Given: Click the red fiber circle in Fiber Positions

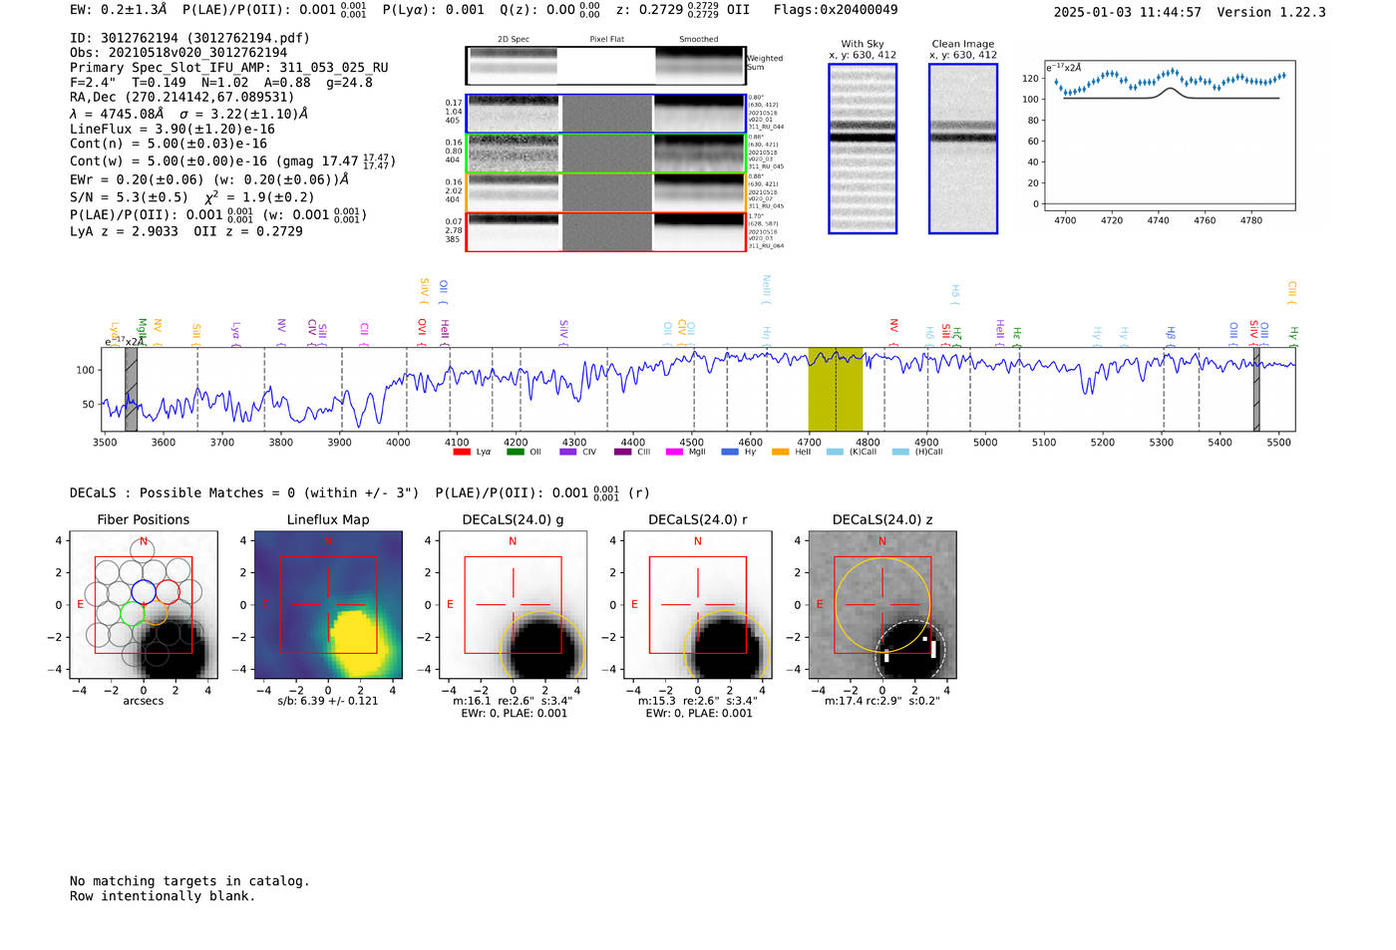Looking at the screenshot, I should click(168, 591).
